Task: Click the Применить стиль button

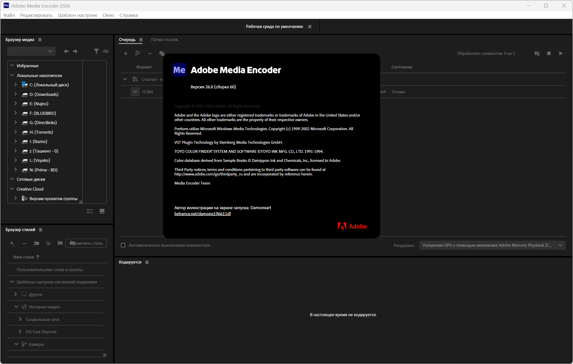Action: 86,243
